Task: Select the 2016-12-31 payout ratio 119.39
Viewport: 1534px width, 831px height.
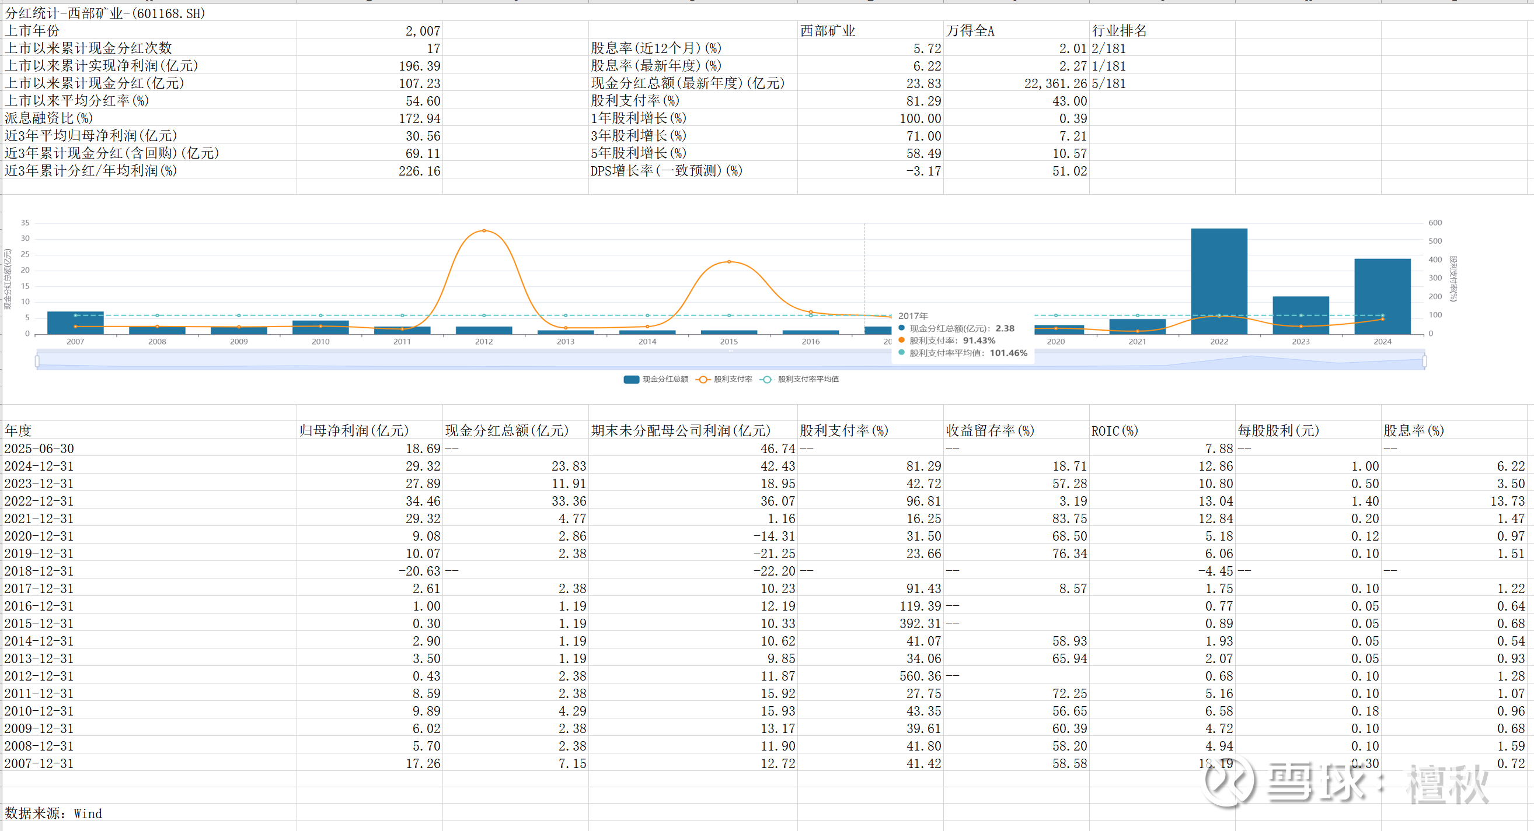Action: (870, 605)
